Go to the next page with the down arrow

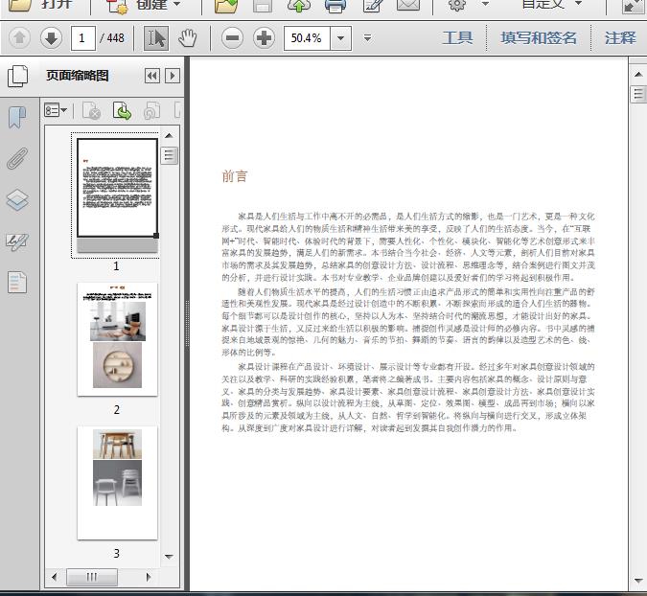51,38
